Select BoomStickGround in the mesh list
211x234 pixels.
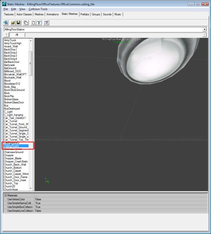(x=14, y=90)
